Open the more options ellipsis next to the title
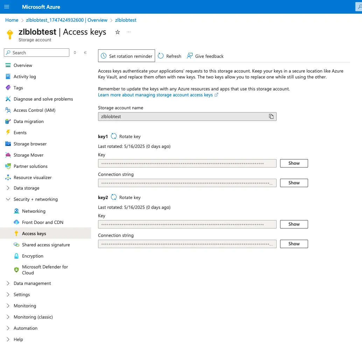This screenshot has width=362, height=355. pos(129,32)
